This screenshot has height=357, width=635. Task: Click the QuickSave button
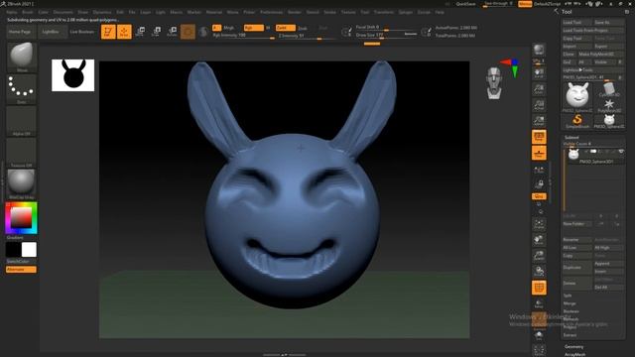[x=465, y=4]
